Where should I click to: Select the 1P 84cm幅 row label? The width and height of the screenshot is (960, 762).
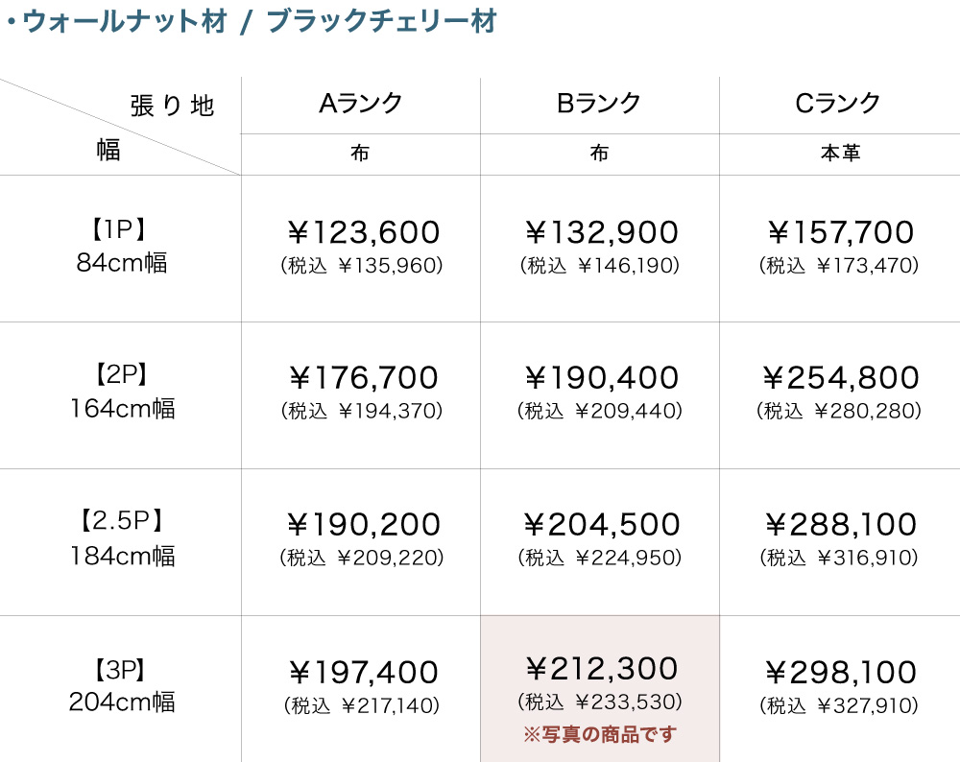pyautogui.click(x=121, y=247)
